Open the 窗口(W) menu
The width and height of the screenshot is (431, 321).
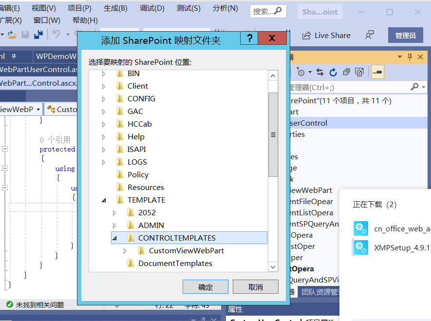[x=47, y=20]
